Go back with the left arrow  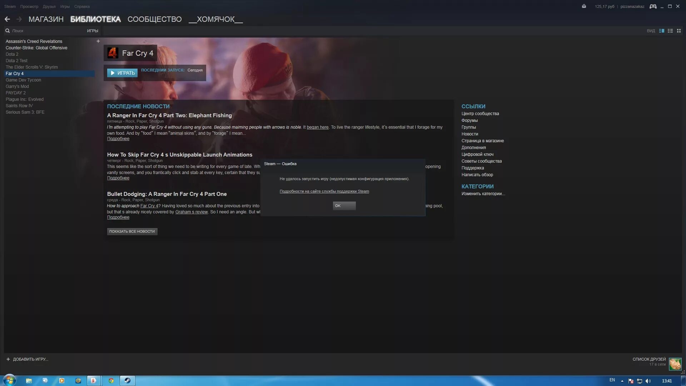pos(7,19)
